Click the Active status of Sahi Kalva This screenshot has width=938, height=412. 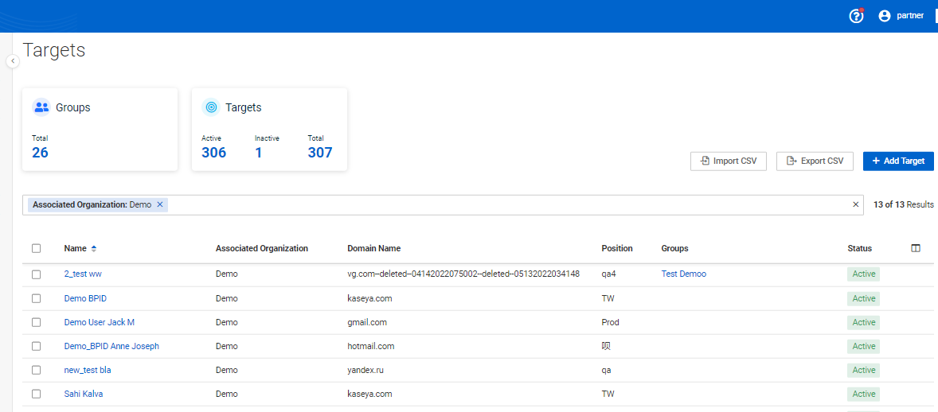[863, 394]
